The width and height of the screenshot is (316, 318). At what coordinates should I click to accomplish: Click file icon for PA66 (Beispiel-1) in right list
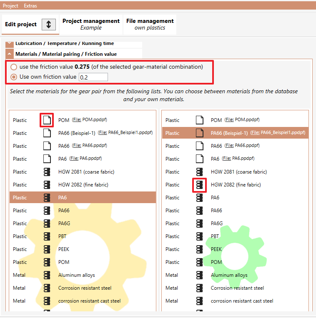pos(199,133)
